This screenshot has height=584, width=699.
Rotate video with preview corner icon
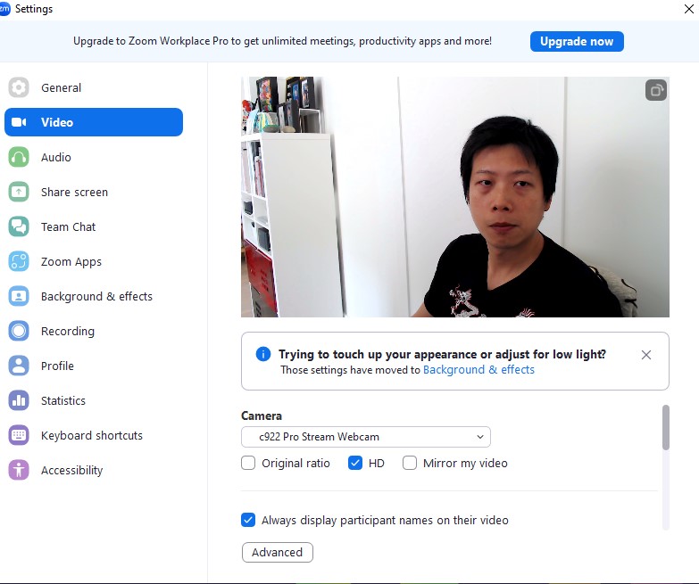tap(656, 90)
